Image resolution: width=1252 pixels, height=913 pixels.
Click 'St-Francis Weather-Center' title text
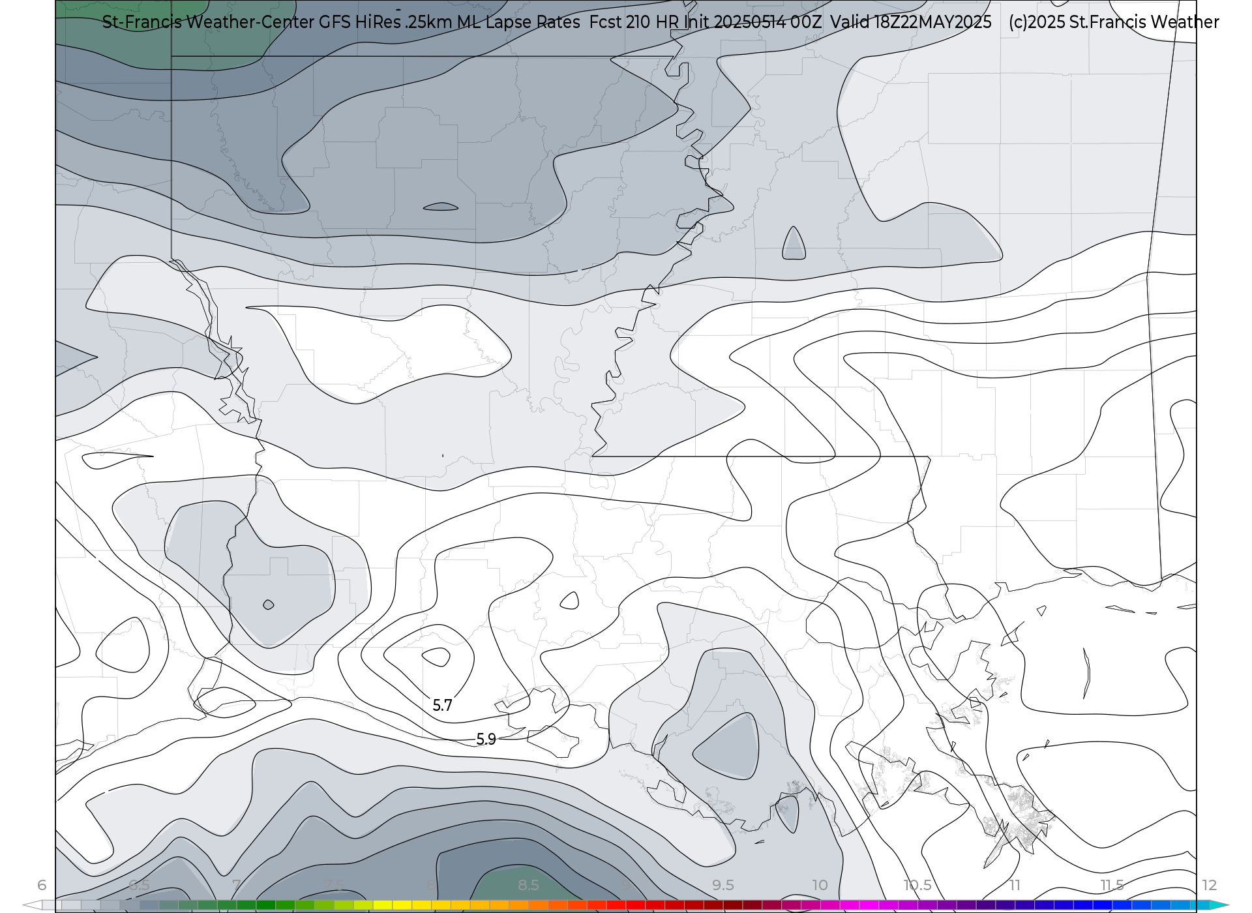click(x=208, y=22)
